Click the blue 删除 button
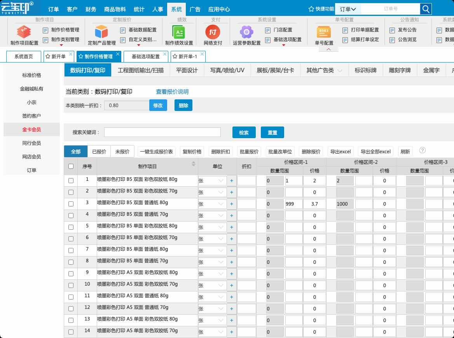Image resolution: width=454 pixels, height=338 pixels. pyautogui.click(x=183, y=105)
